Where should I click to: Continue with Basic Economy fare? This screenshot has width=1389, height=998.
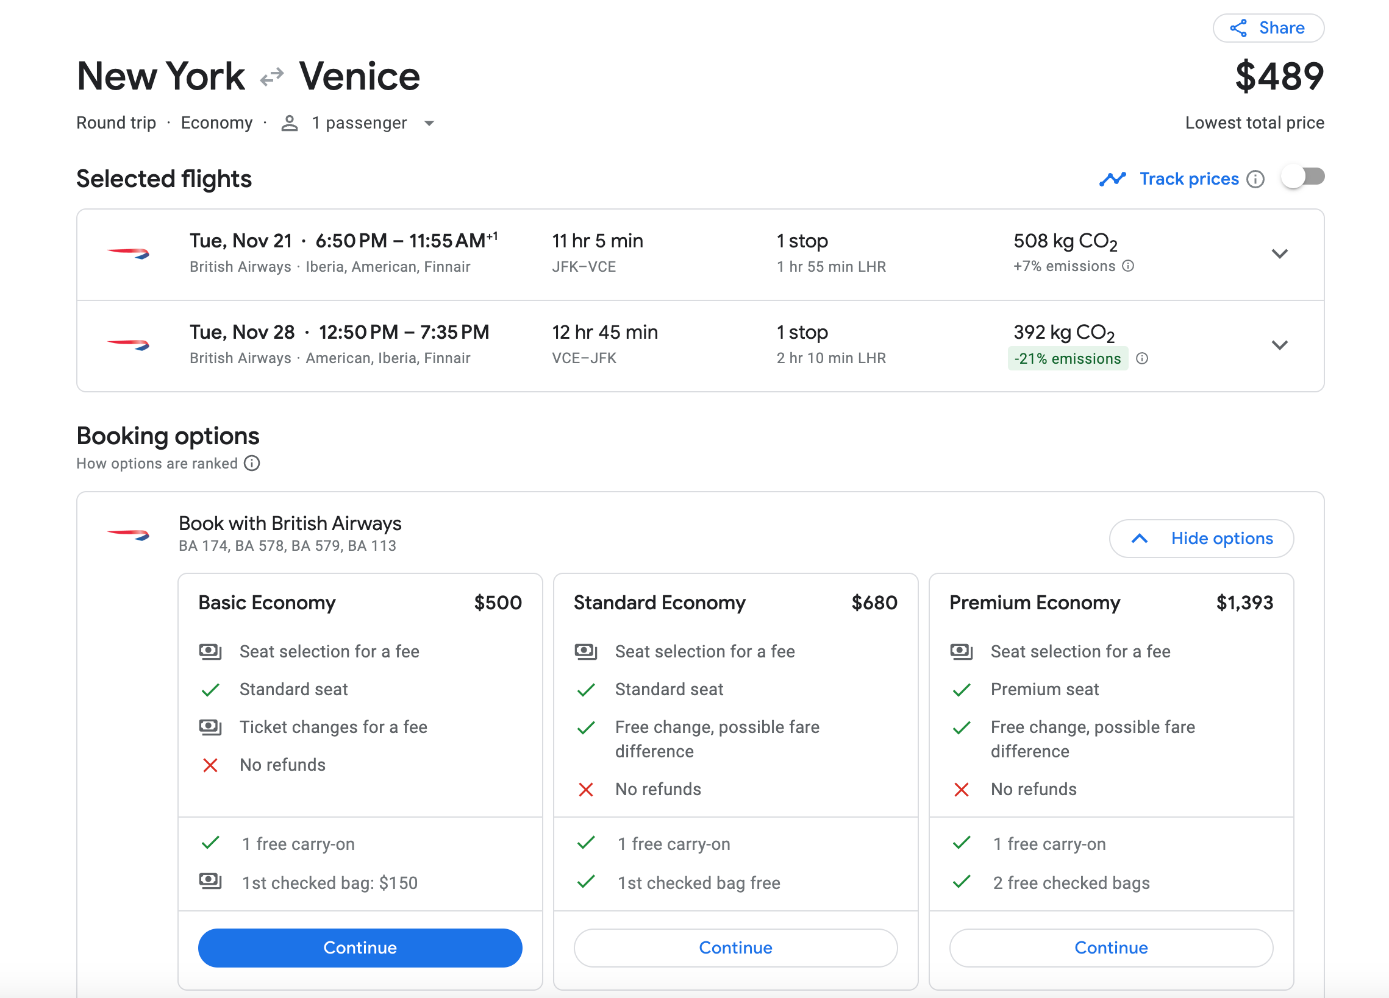pyautogui.click(x=360, y=948)
